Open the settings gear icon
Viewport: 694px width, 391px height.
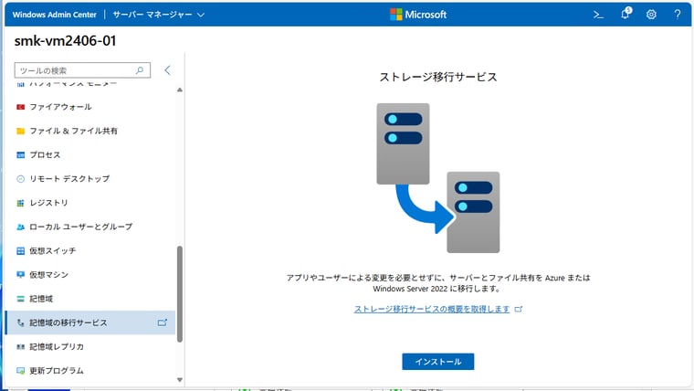coord(651,15)
